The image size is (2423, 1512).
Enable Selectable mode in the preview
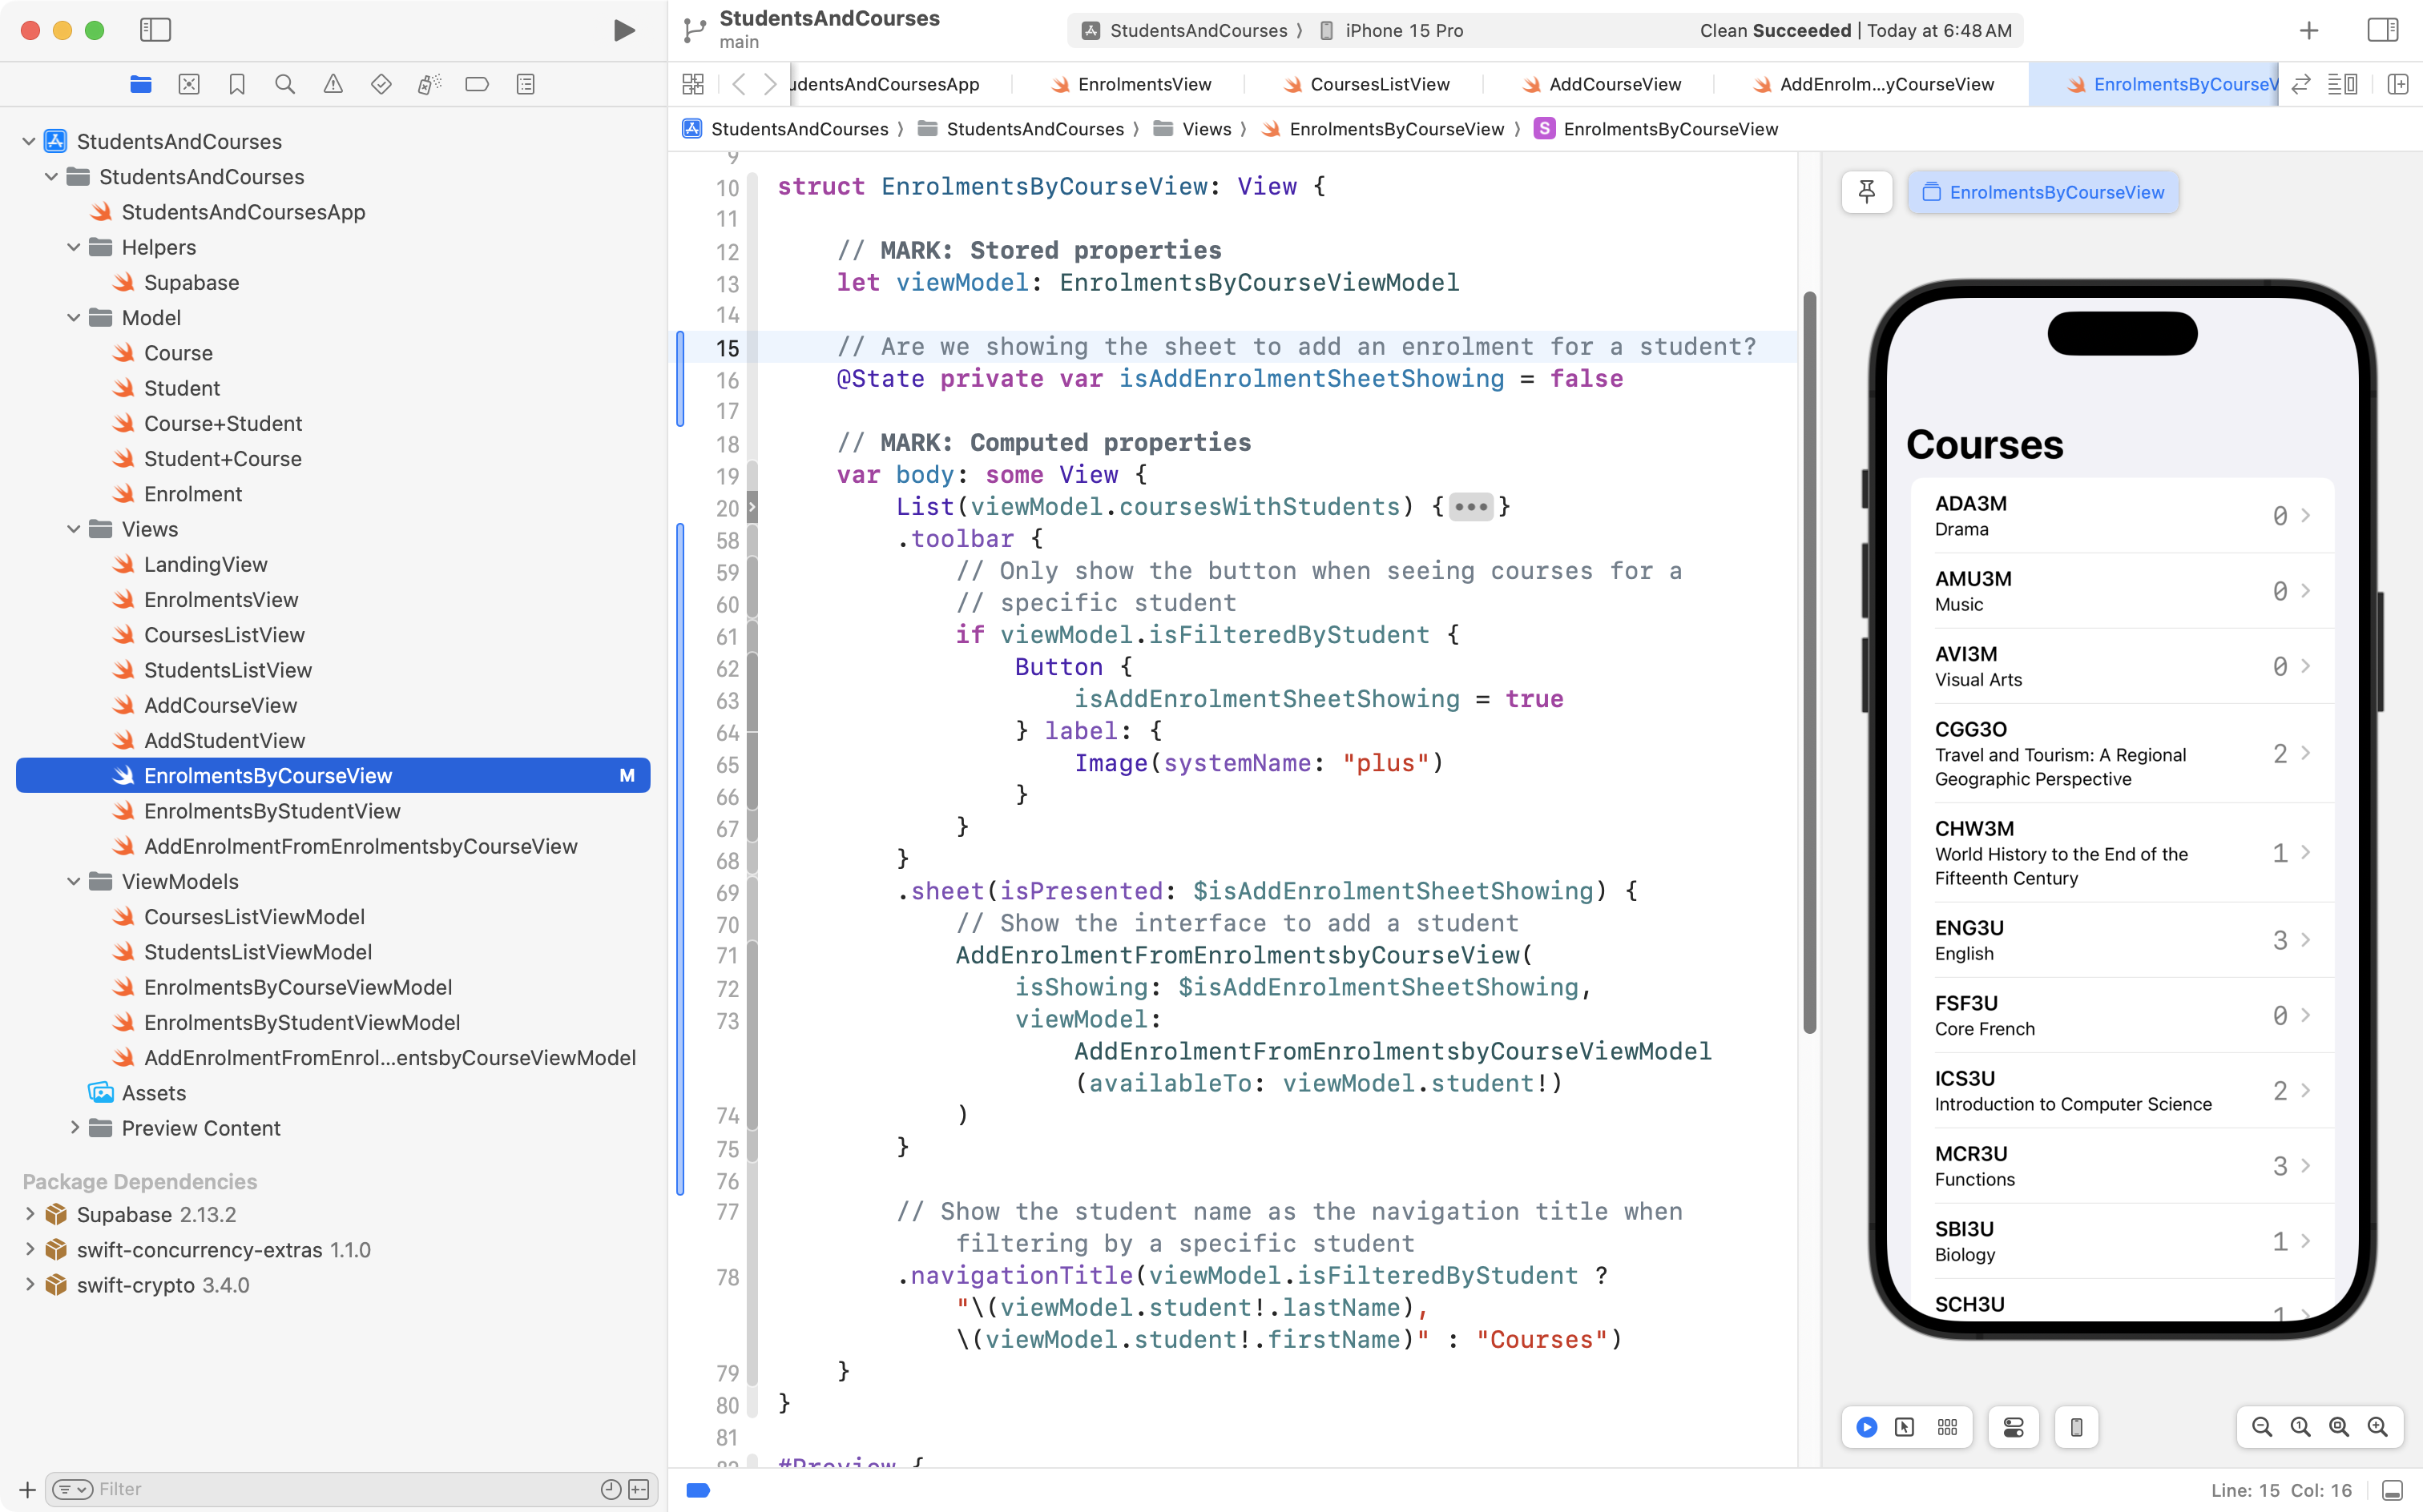[1904, 1427]
